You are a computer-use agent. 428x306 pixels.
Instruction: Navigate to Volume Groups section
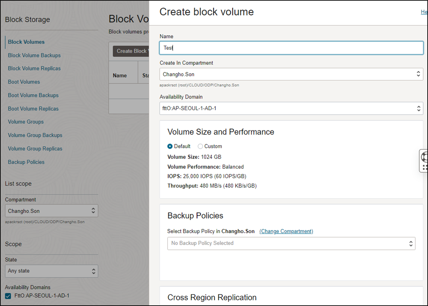pos(26,122)
